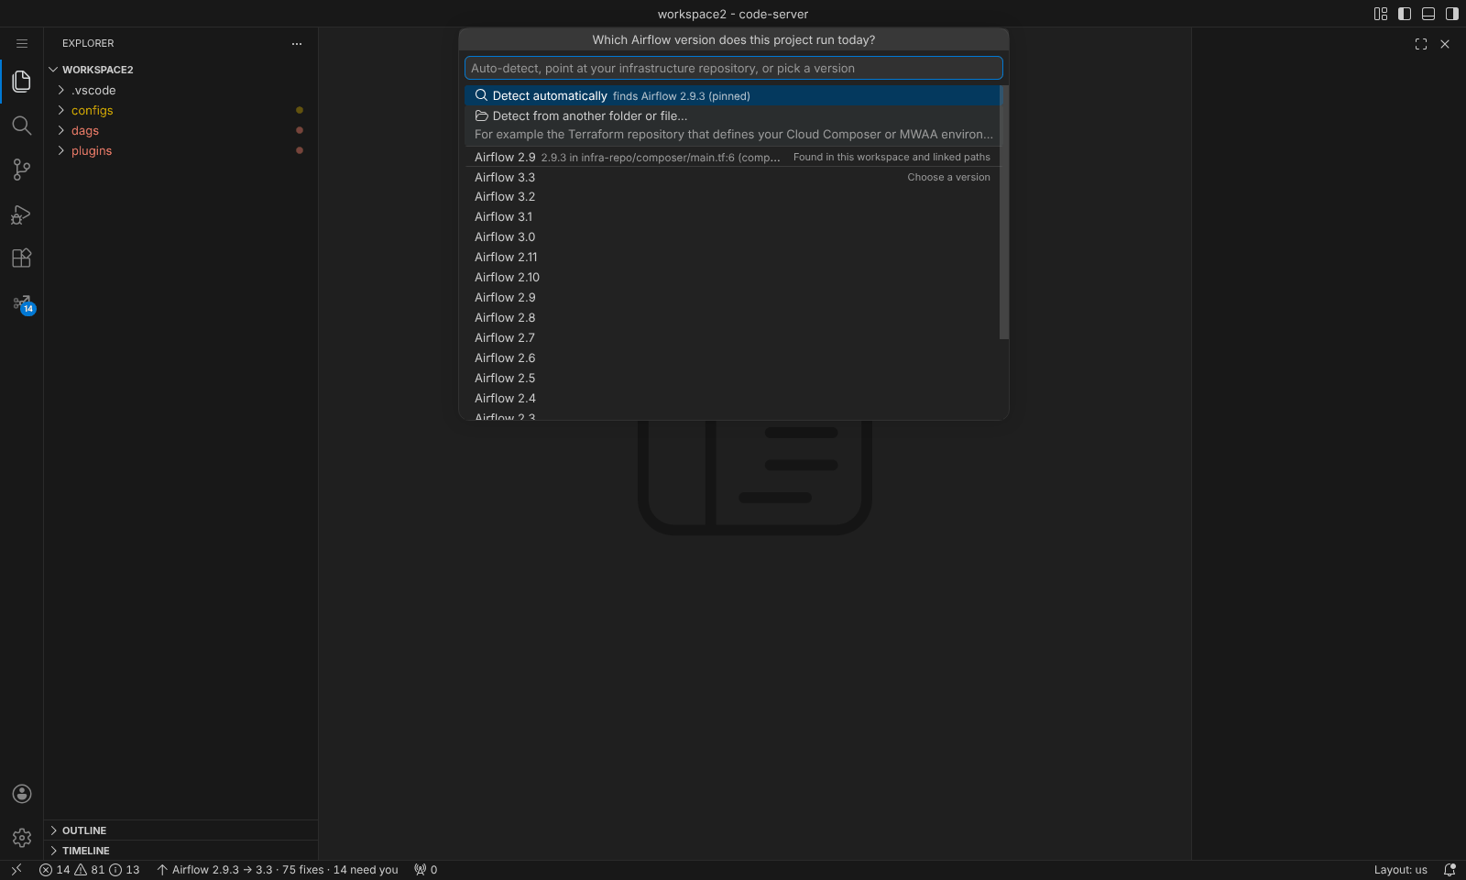
Task: Open the notifications bell
Action: click(x=1450, y=870)
